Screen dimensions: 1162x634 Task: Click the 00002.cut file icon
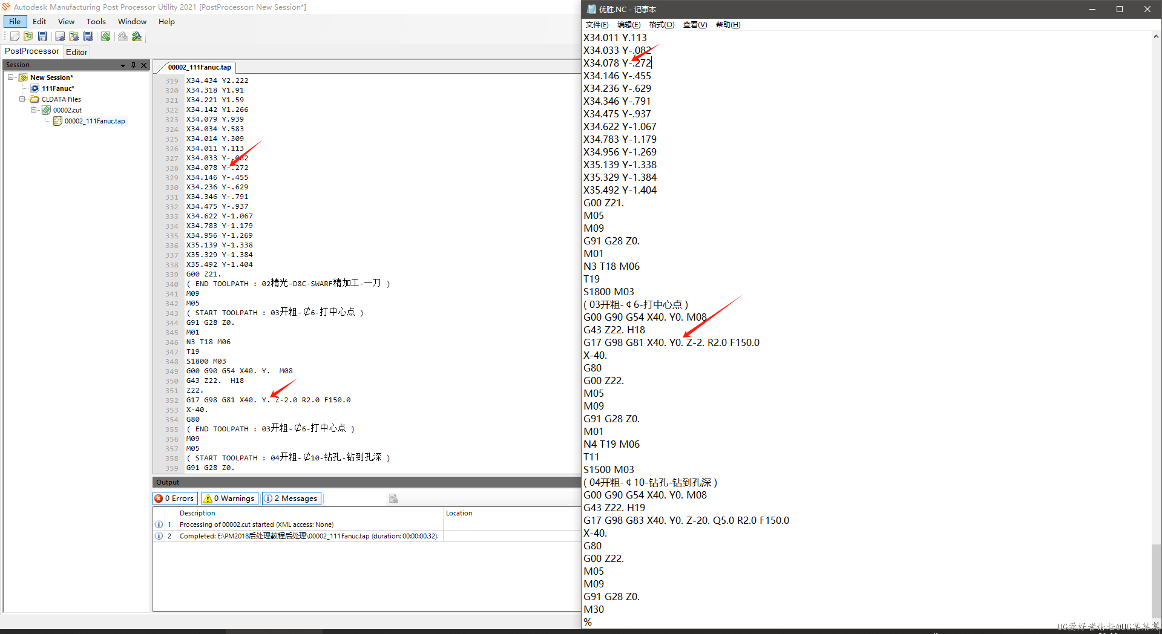(46, 110)
